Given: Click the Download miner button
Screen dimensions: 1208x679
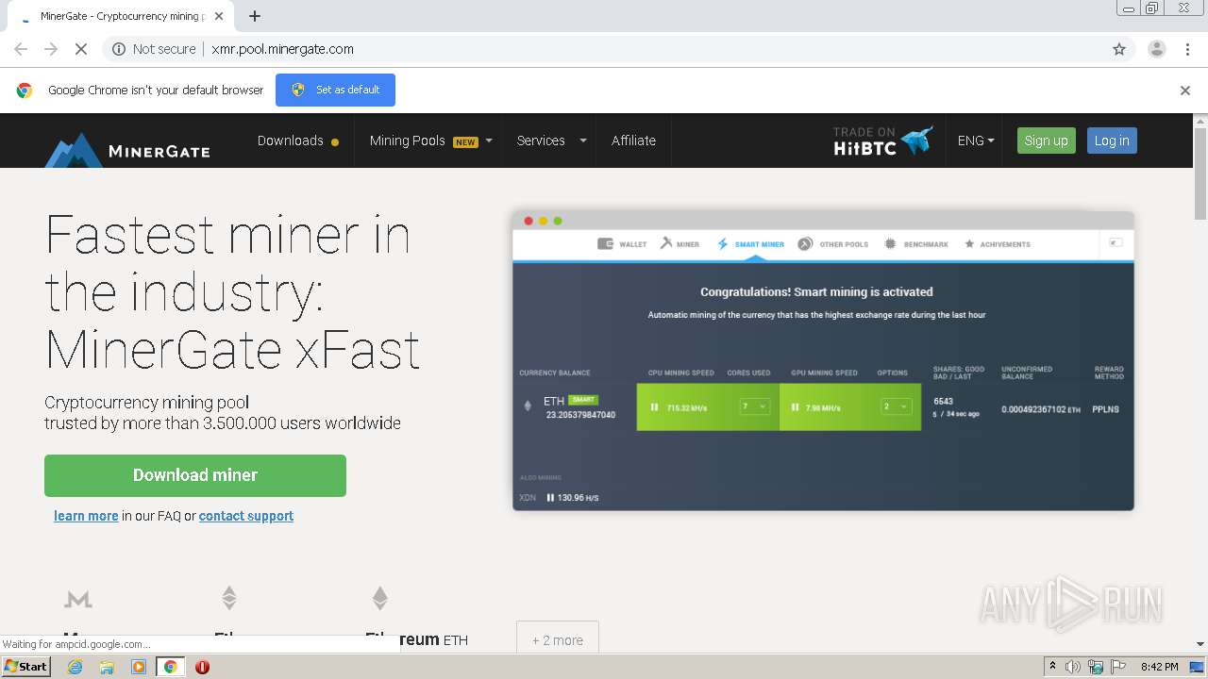Looking at the screenshot, I should [x=195, y=475].
